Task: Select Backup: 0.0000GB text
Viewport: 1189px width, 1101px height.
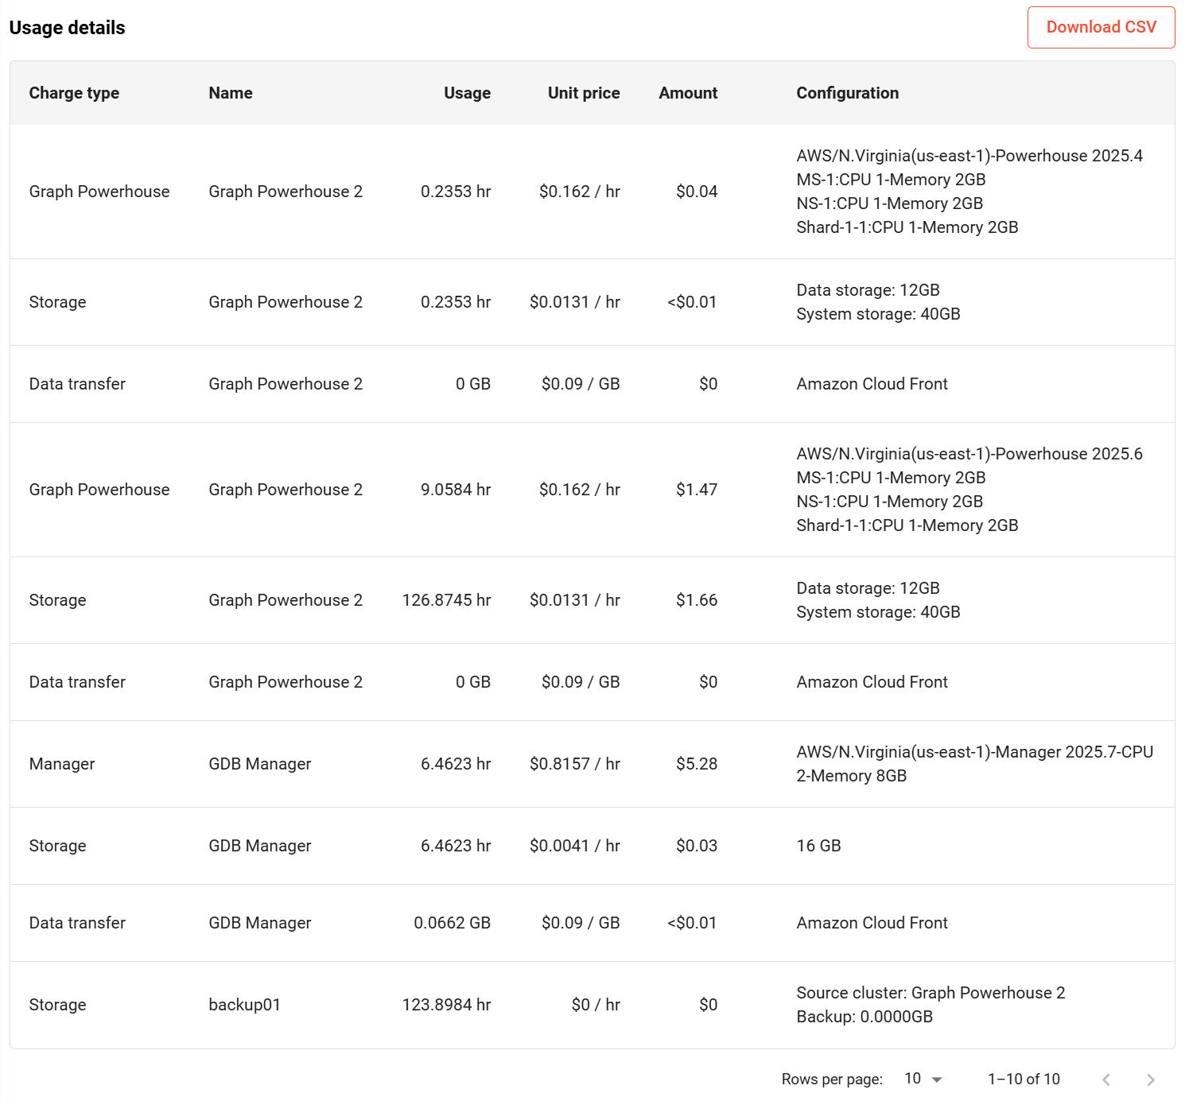Action: [x=865, y=1017]
